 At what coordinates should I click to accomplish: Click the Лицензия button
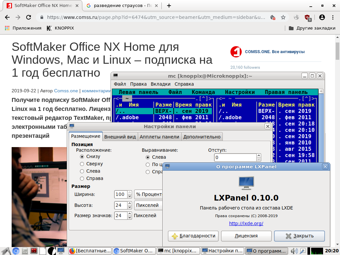(x=246, y=236)
